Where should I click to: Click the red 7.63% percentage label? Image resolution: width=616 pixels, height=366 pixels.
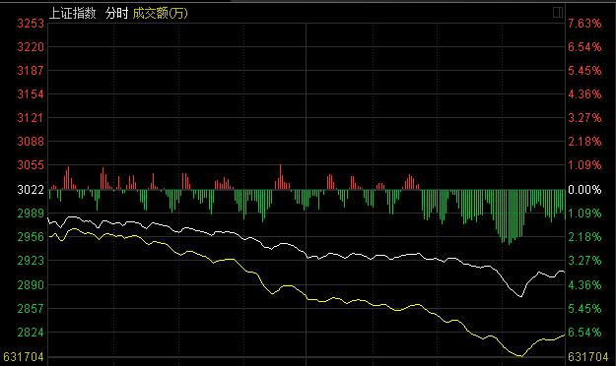tap(584, 24)
